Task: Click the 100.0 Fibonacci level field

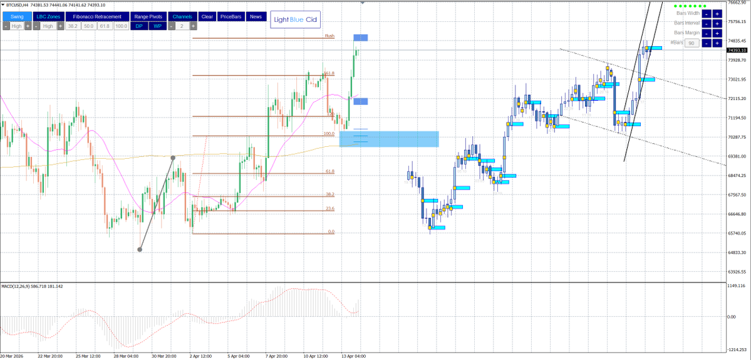Action: (121, 26)
